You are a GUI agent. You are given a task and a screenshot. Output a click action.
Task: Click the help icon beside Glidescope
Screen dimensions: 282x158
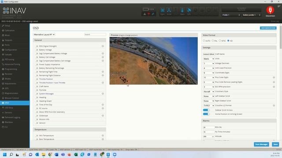[x=103, y=115]
